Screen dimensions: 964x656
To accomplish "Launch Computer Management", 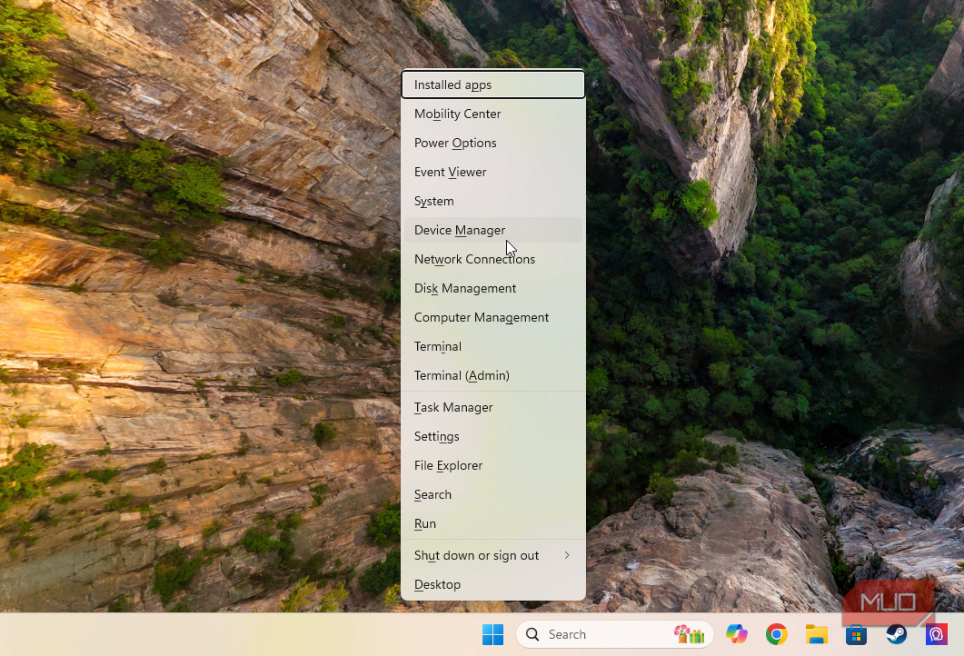I will tap(493, 317).
